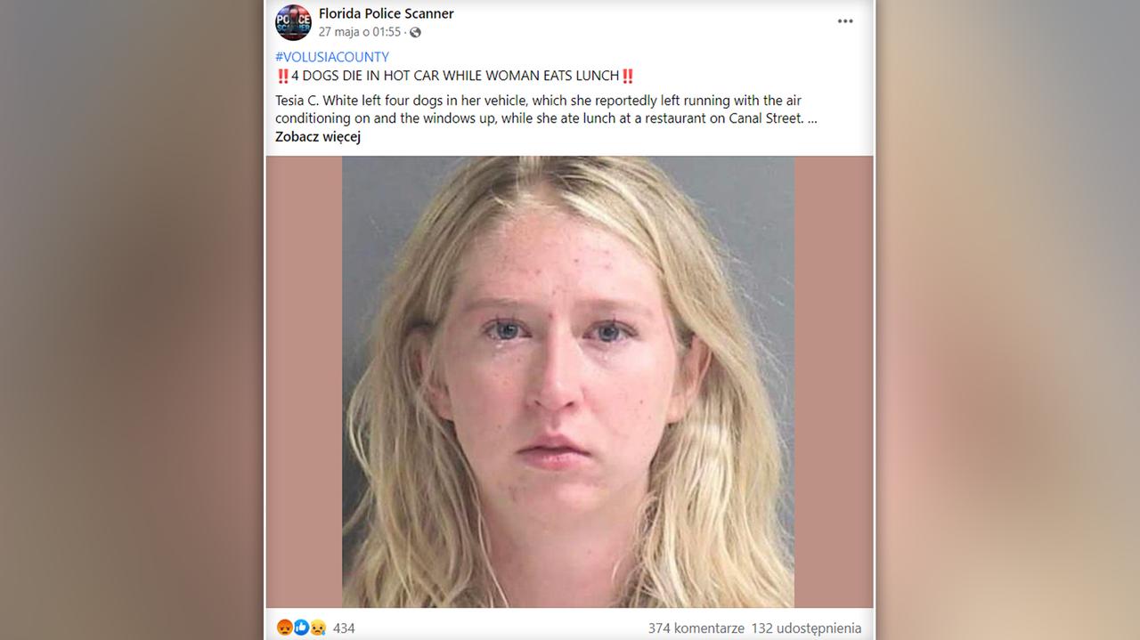Open the mugshot photo in the post
The height and width of the screenshot is (640, 1140).
568,382
